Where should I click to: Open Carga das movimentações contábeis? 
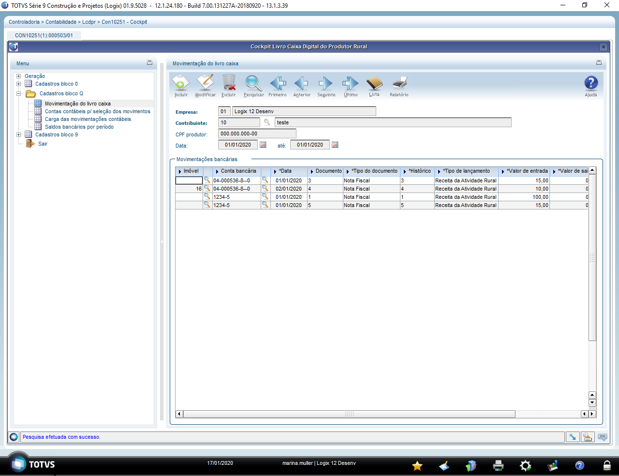point(88,119)
